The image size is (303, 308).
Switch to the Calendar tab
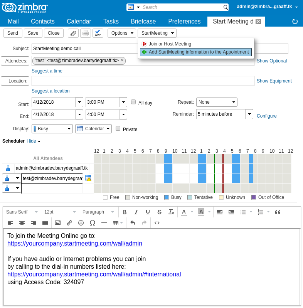tap(79, 22)
